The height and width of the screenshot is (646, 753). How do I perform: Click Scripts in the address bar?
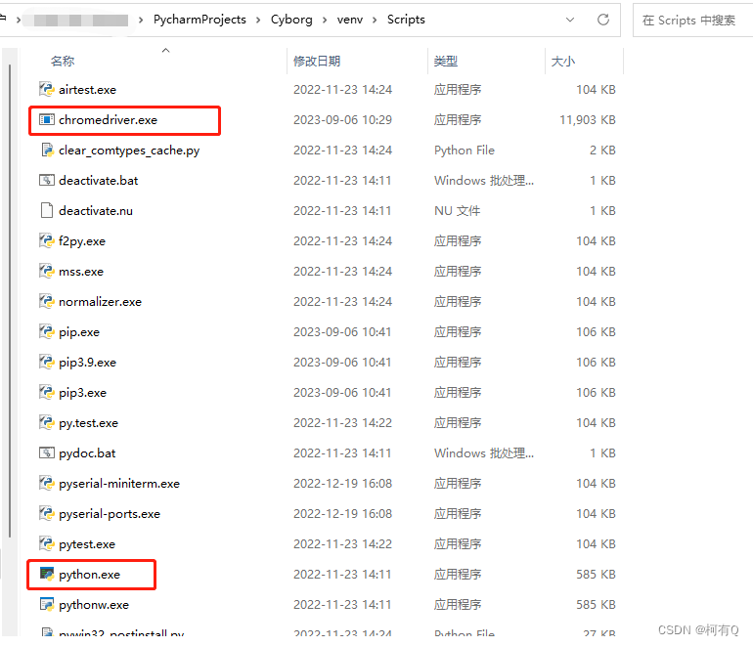pos(406,20)
